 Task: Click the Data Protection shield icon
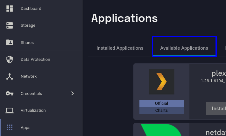coord(10,60)
